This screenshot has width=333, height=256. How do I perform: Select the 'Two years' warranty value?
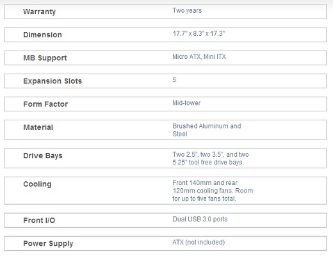187,10
